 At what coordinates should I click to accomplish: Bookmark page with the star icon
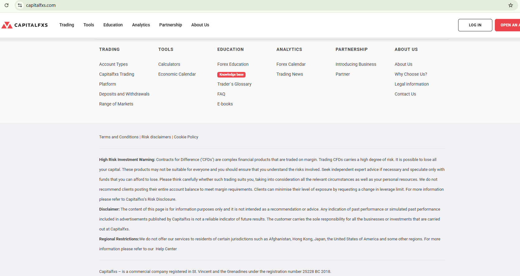click(510, 5)
